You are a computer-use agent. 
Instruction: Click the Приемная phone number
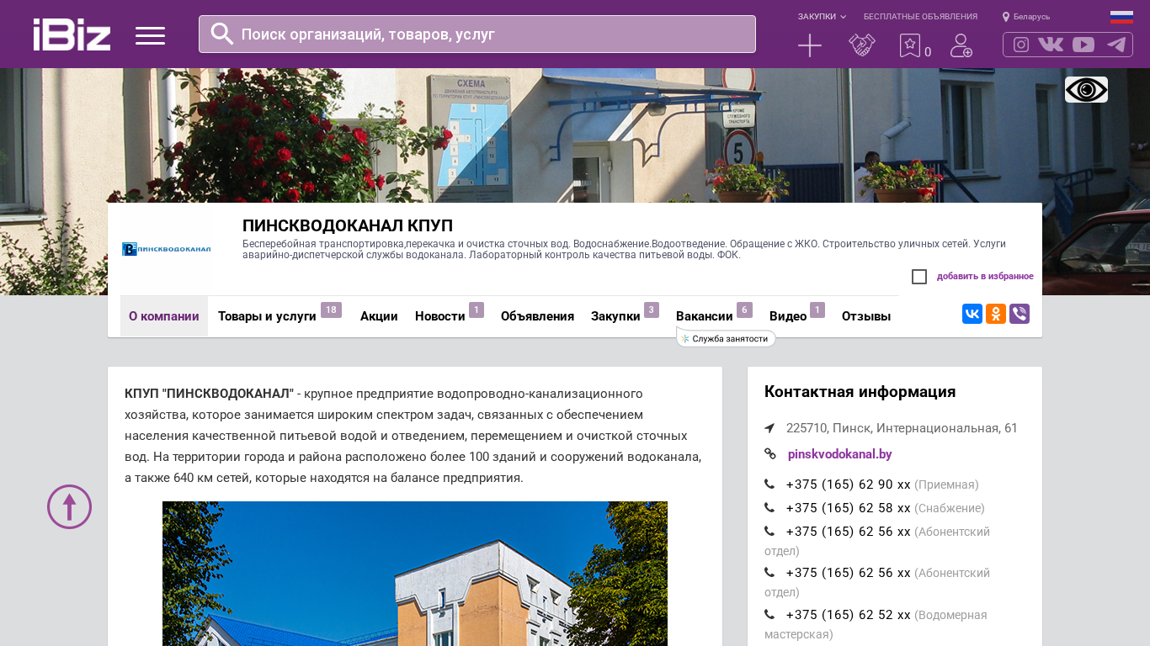(x=848, y=484)
